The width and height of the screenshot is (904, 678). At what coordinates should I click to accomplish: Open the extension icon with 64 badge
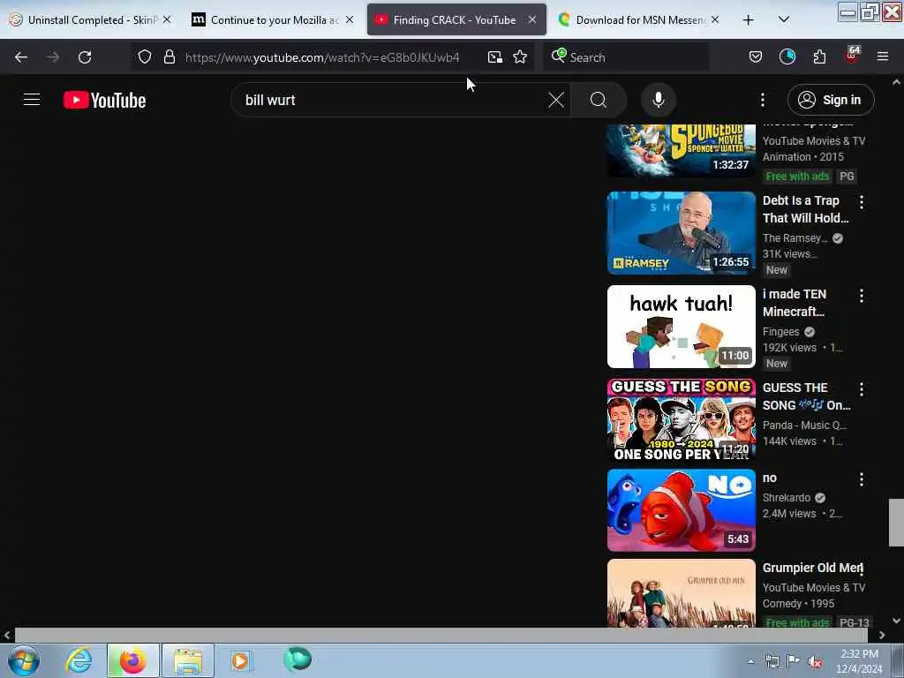click(852, 56)
